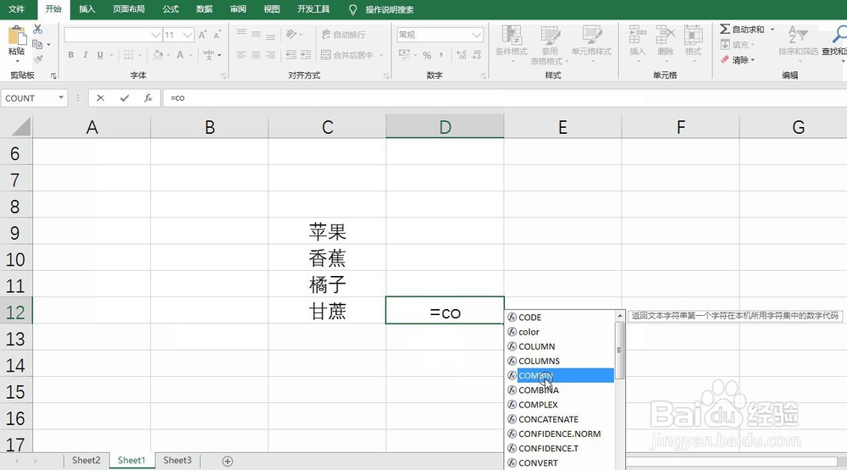Toggle Italic formatting
The width and height of the screenshot is (847, 470).
(x=86, y=54)
